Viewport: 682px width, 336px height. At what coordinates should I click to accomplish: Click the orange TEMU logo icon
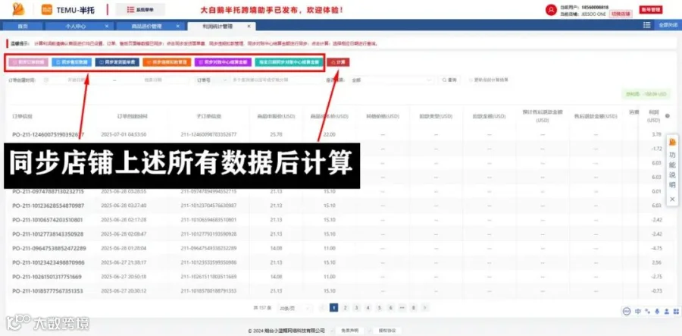pyautogui.click(x=46, y=9)
